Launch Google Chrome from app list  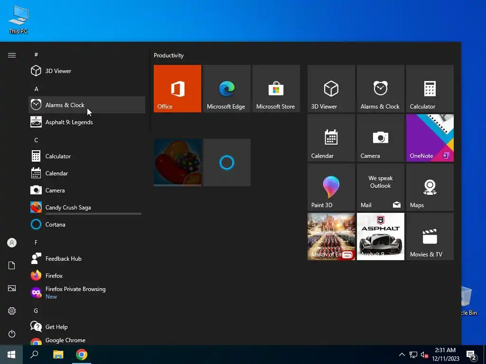(87, 340)
